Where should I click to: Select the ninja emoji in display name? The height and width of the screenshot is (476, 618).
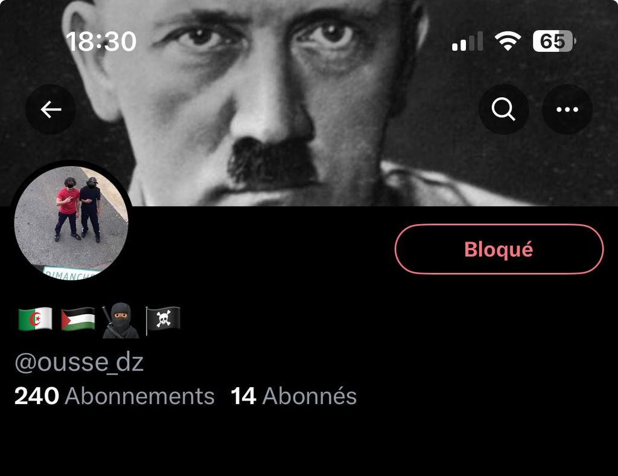pos(121,321)
